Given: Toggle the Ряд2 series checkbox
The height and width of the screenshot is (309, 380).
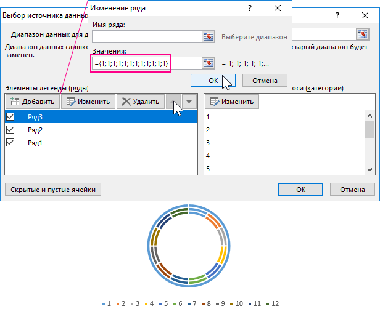Looking at the screenshot, I should (x=10, y=130).
